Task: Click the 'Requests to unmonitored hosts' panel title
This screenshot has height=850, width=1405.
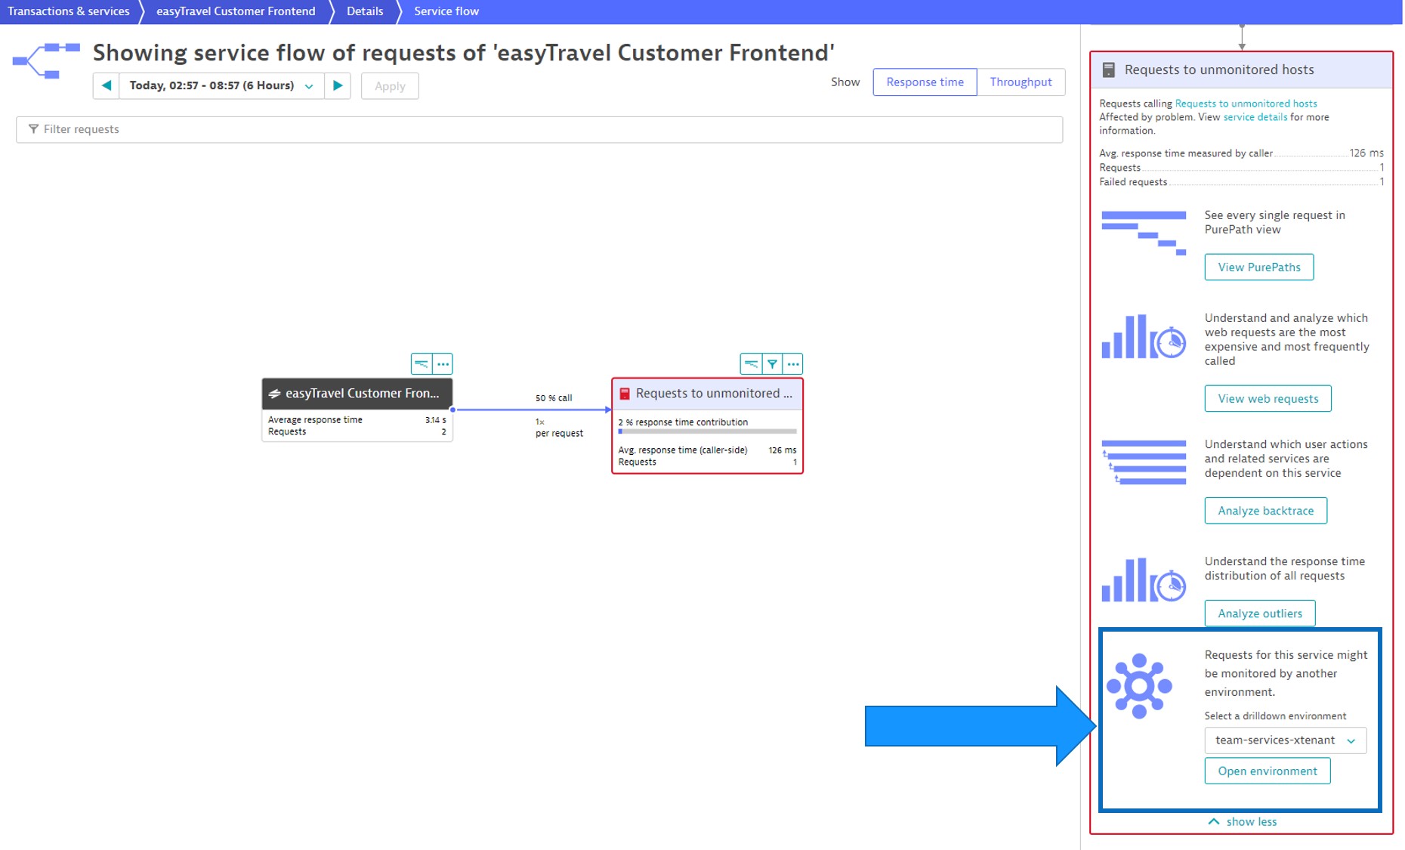Action: [1218, 70]
